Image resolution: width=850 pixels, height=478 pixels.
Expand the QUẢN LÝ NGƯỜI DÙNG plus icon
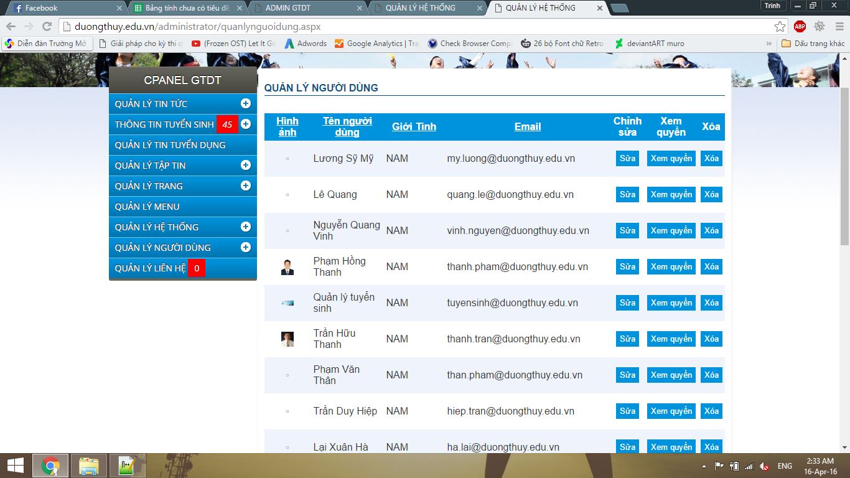point(246,248)
